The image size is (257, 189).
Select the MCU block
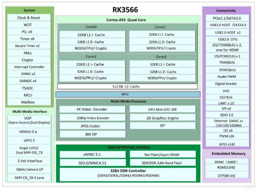point(29,95)
